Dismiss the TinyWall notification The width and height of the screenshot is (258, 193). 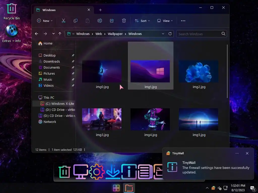[x=247, y=153]
